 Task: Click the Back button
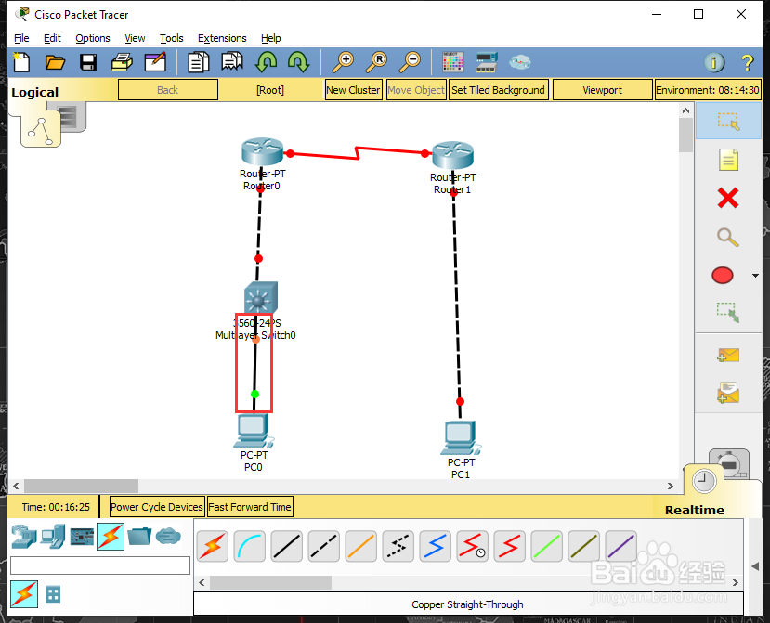point(168,90)
